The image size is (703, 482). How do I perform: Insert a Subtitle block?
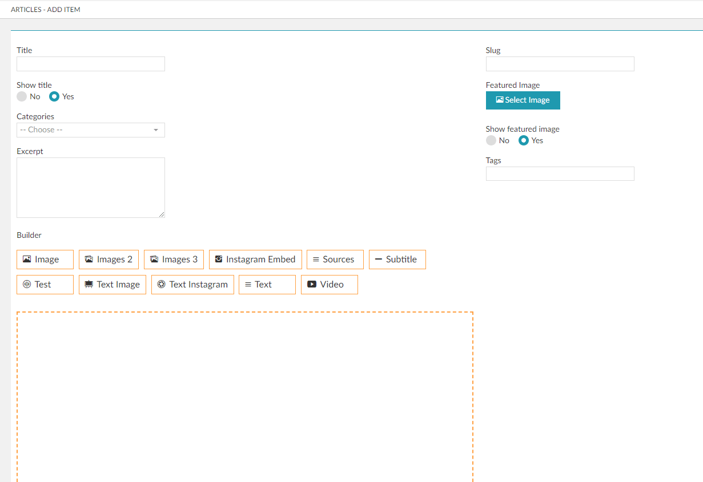(397, 260)
